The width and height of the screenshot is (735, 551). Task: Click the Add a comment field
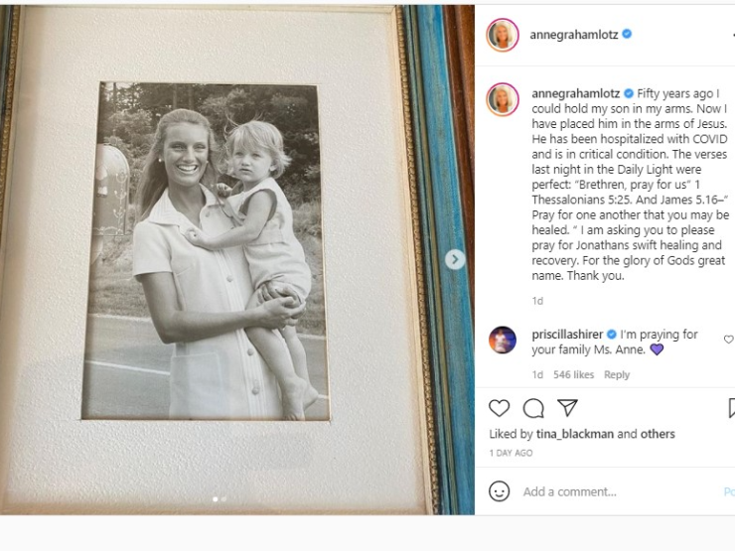tap(616, 491)
